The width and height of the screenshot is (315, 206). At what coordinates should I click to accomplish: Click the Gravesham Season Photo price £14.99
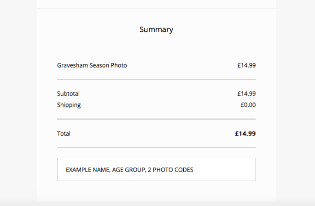pos(246,65)
